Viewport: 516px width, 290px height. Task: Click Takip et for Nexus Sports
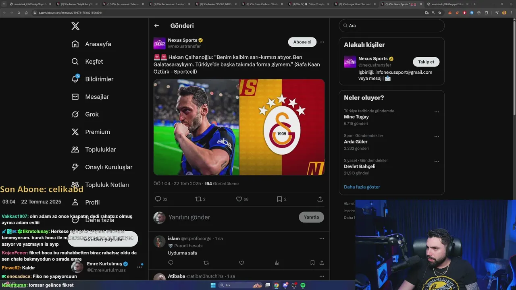tap(426, 62)
